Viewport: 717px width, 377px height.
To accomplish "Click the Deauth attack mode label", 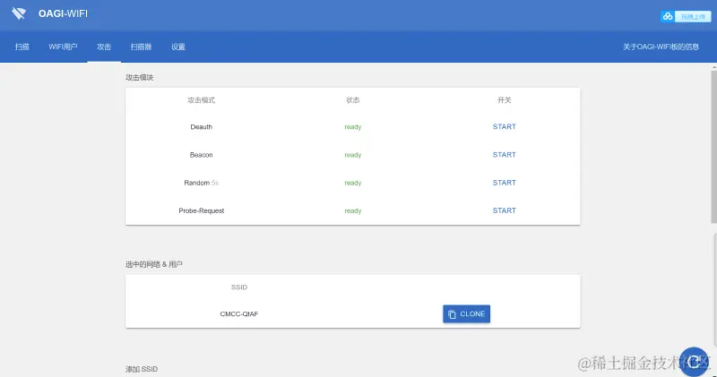I will tap(201, 126).
